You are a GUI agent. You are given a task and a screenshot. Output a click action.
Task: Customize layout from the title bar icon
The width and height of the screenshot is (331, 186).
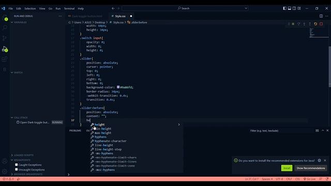[x=299, y=8]
